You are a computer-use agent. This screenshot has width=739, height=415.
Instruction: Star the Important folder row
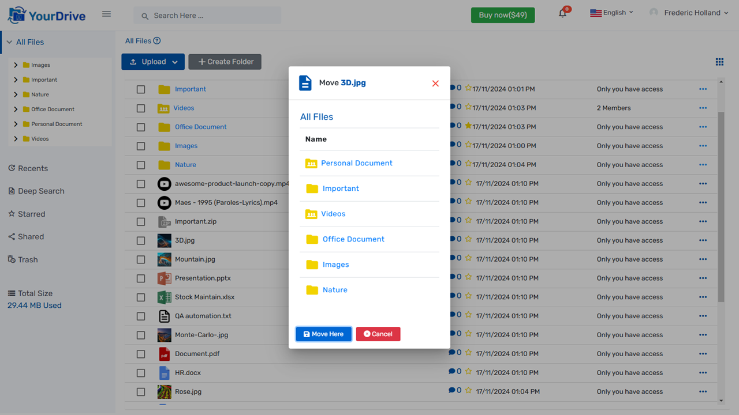(469, 89)
